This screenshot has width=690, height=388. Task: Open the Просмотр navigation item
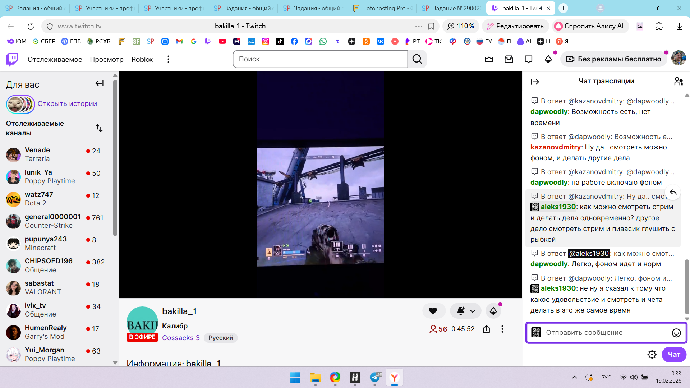click(x=106, y=59)
